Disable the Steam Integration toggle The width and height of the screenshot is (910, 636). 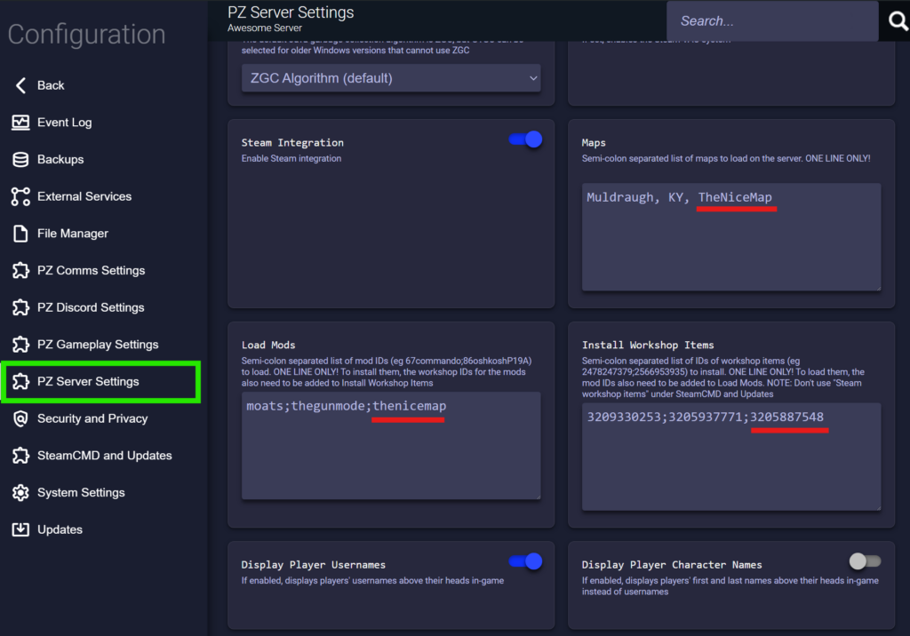525,139
